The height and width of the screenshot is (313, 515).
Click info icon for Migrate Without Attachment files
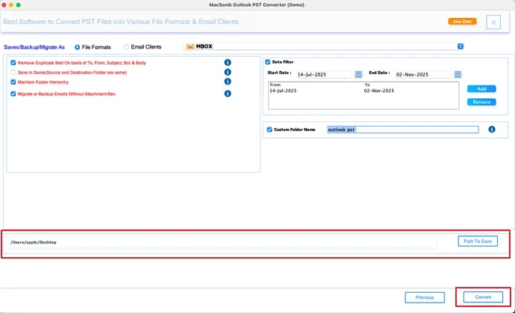tap(228, 93)
